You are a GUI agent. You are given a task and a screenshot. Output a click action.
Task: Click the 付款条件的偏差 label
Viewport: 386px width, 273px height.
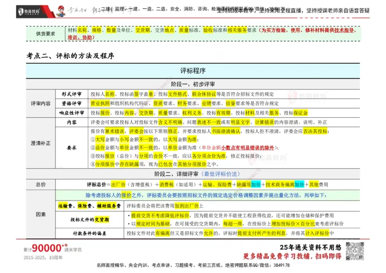click(x=89, y=233)
